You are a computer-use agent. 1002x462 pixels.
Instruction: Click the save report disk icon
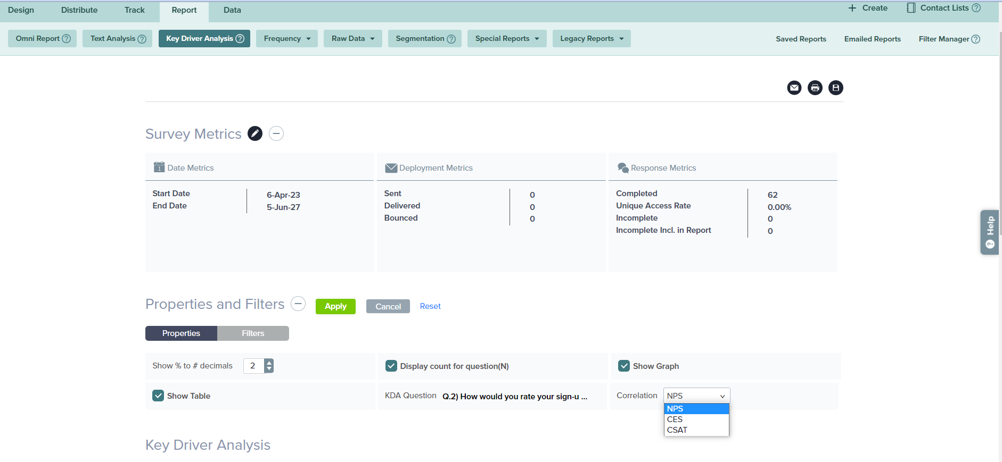coord(835,88)
